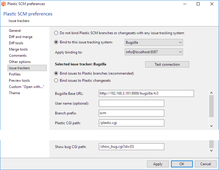Screen dimensions: 219x170
Task: Click the 'Plastic SCM preferences' blue heading
Action: coord(28,14)
